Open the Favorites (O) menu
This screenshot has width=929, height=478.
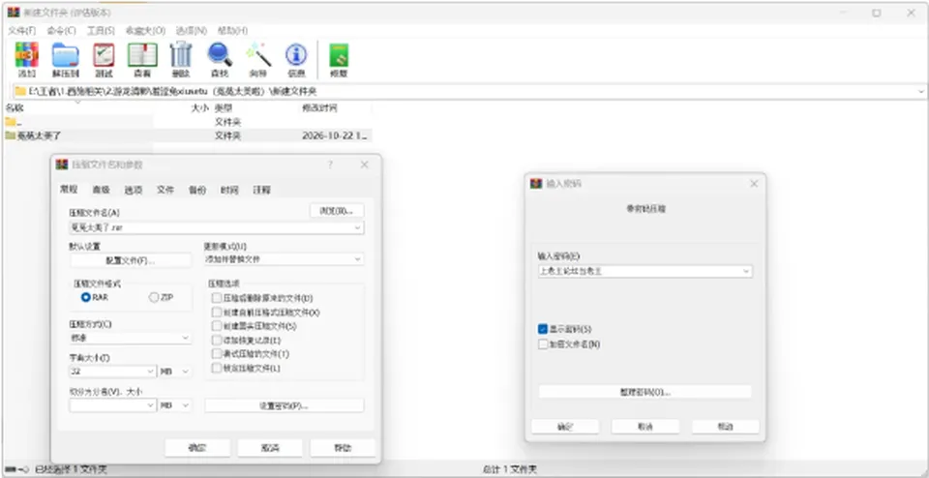coord(145,30)
